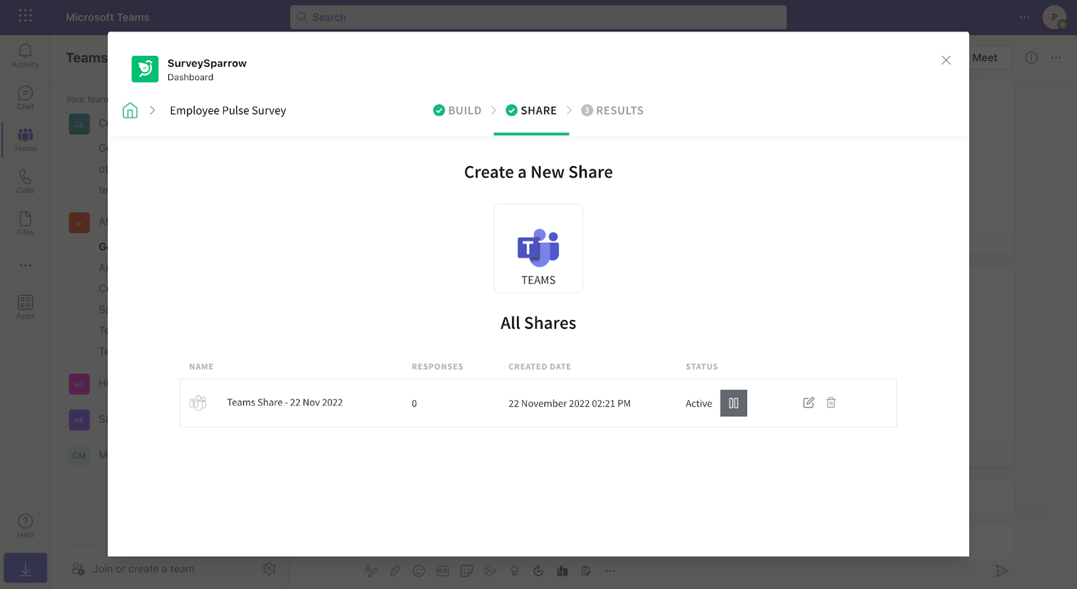
Task: Open Files in the Teams sidebar
Action: (x=26, y=223)
